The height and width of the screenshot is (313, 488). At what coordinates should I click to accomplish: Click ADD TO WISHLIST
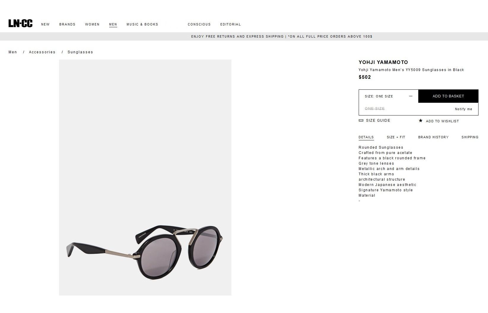(442, 121)
